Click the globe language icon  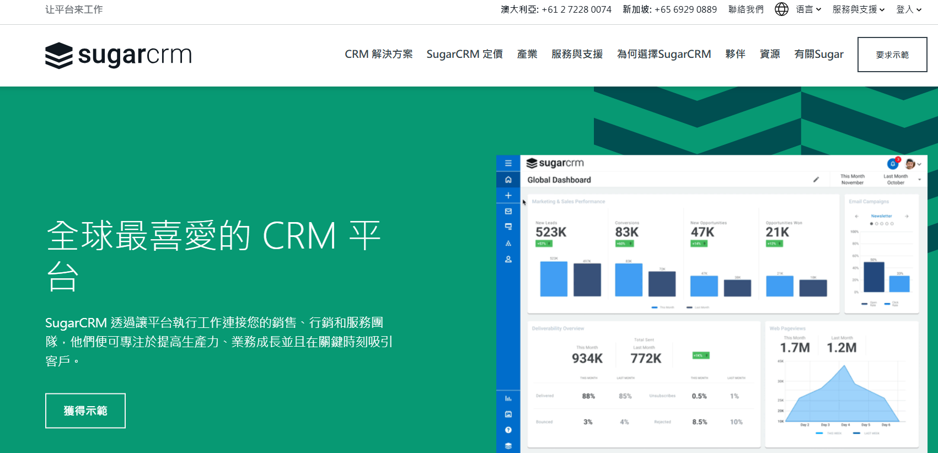pyautogui.click(x=781, y=9)
